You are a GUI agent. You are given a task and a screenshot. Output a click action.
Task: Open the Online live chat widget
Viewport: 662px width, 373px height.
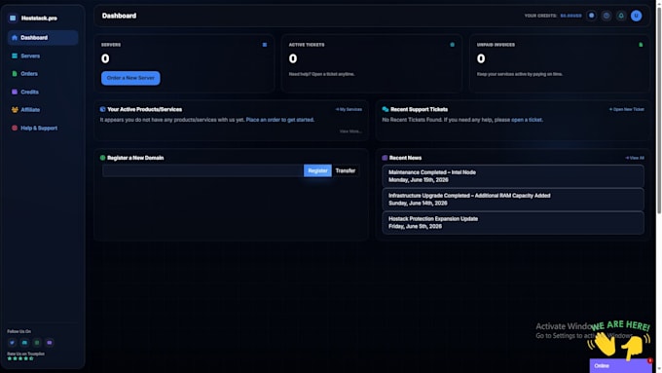coord(621,366)
